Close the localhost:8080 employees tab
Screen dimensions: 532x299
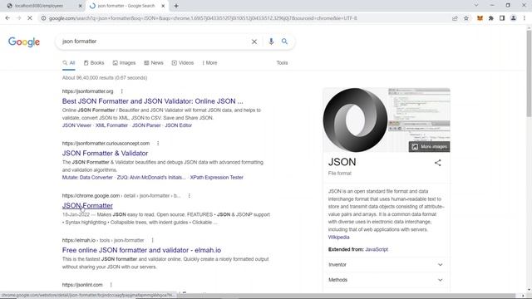point(80,6)
